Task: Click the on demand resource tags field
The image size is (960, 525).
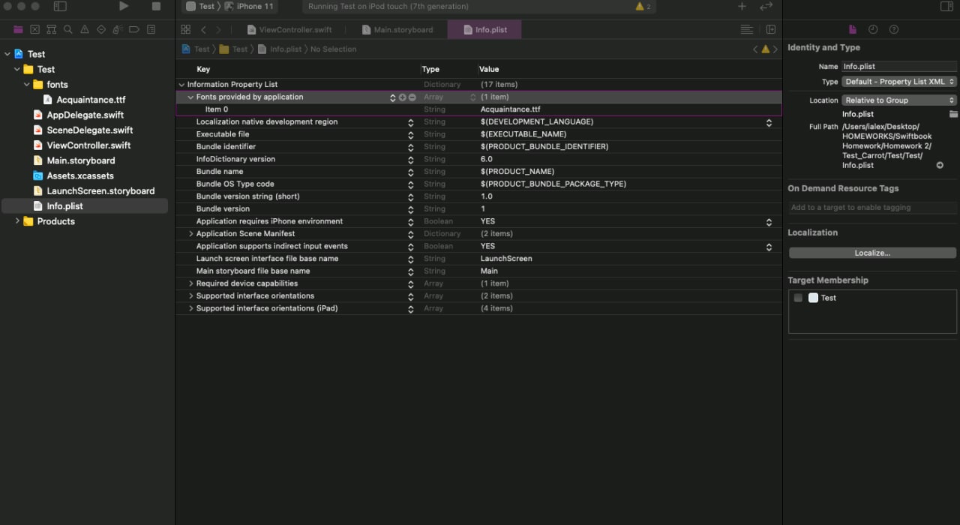Action: click(x=872, y=208)
